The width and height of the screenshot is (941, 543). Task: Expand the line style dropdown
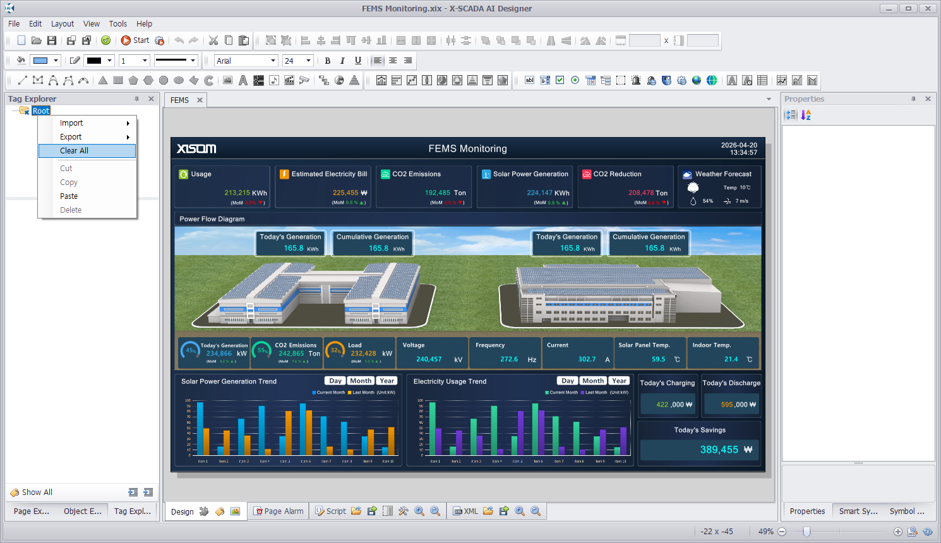[x=193, y=61]
